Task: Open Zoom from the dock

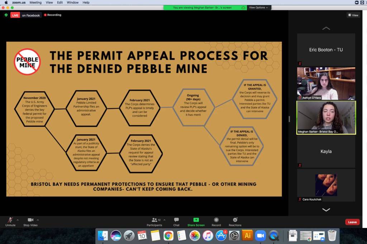Action: [x=260, y=235]
